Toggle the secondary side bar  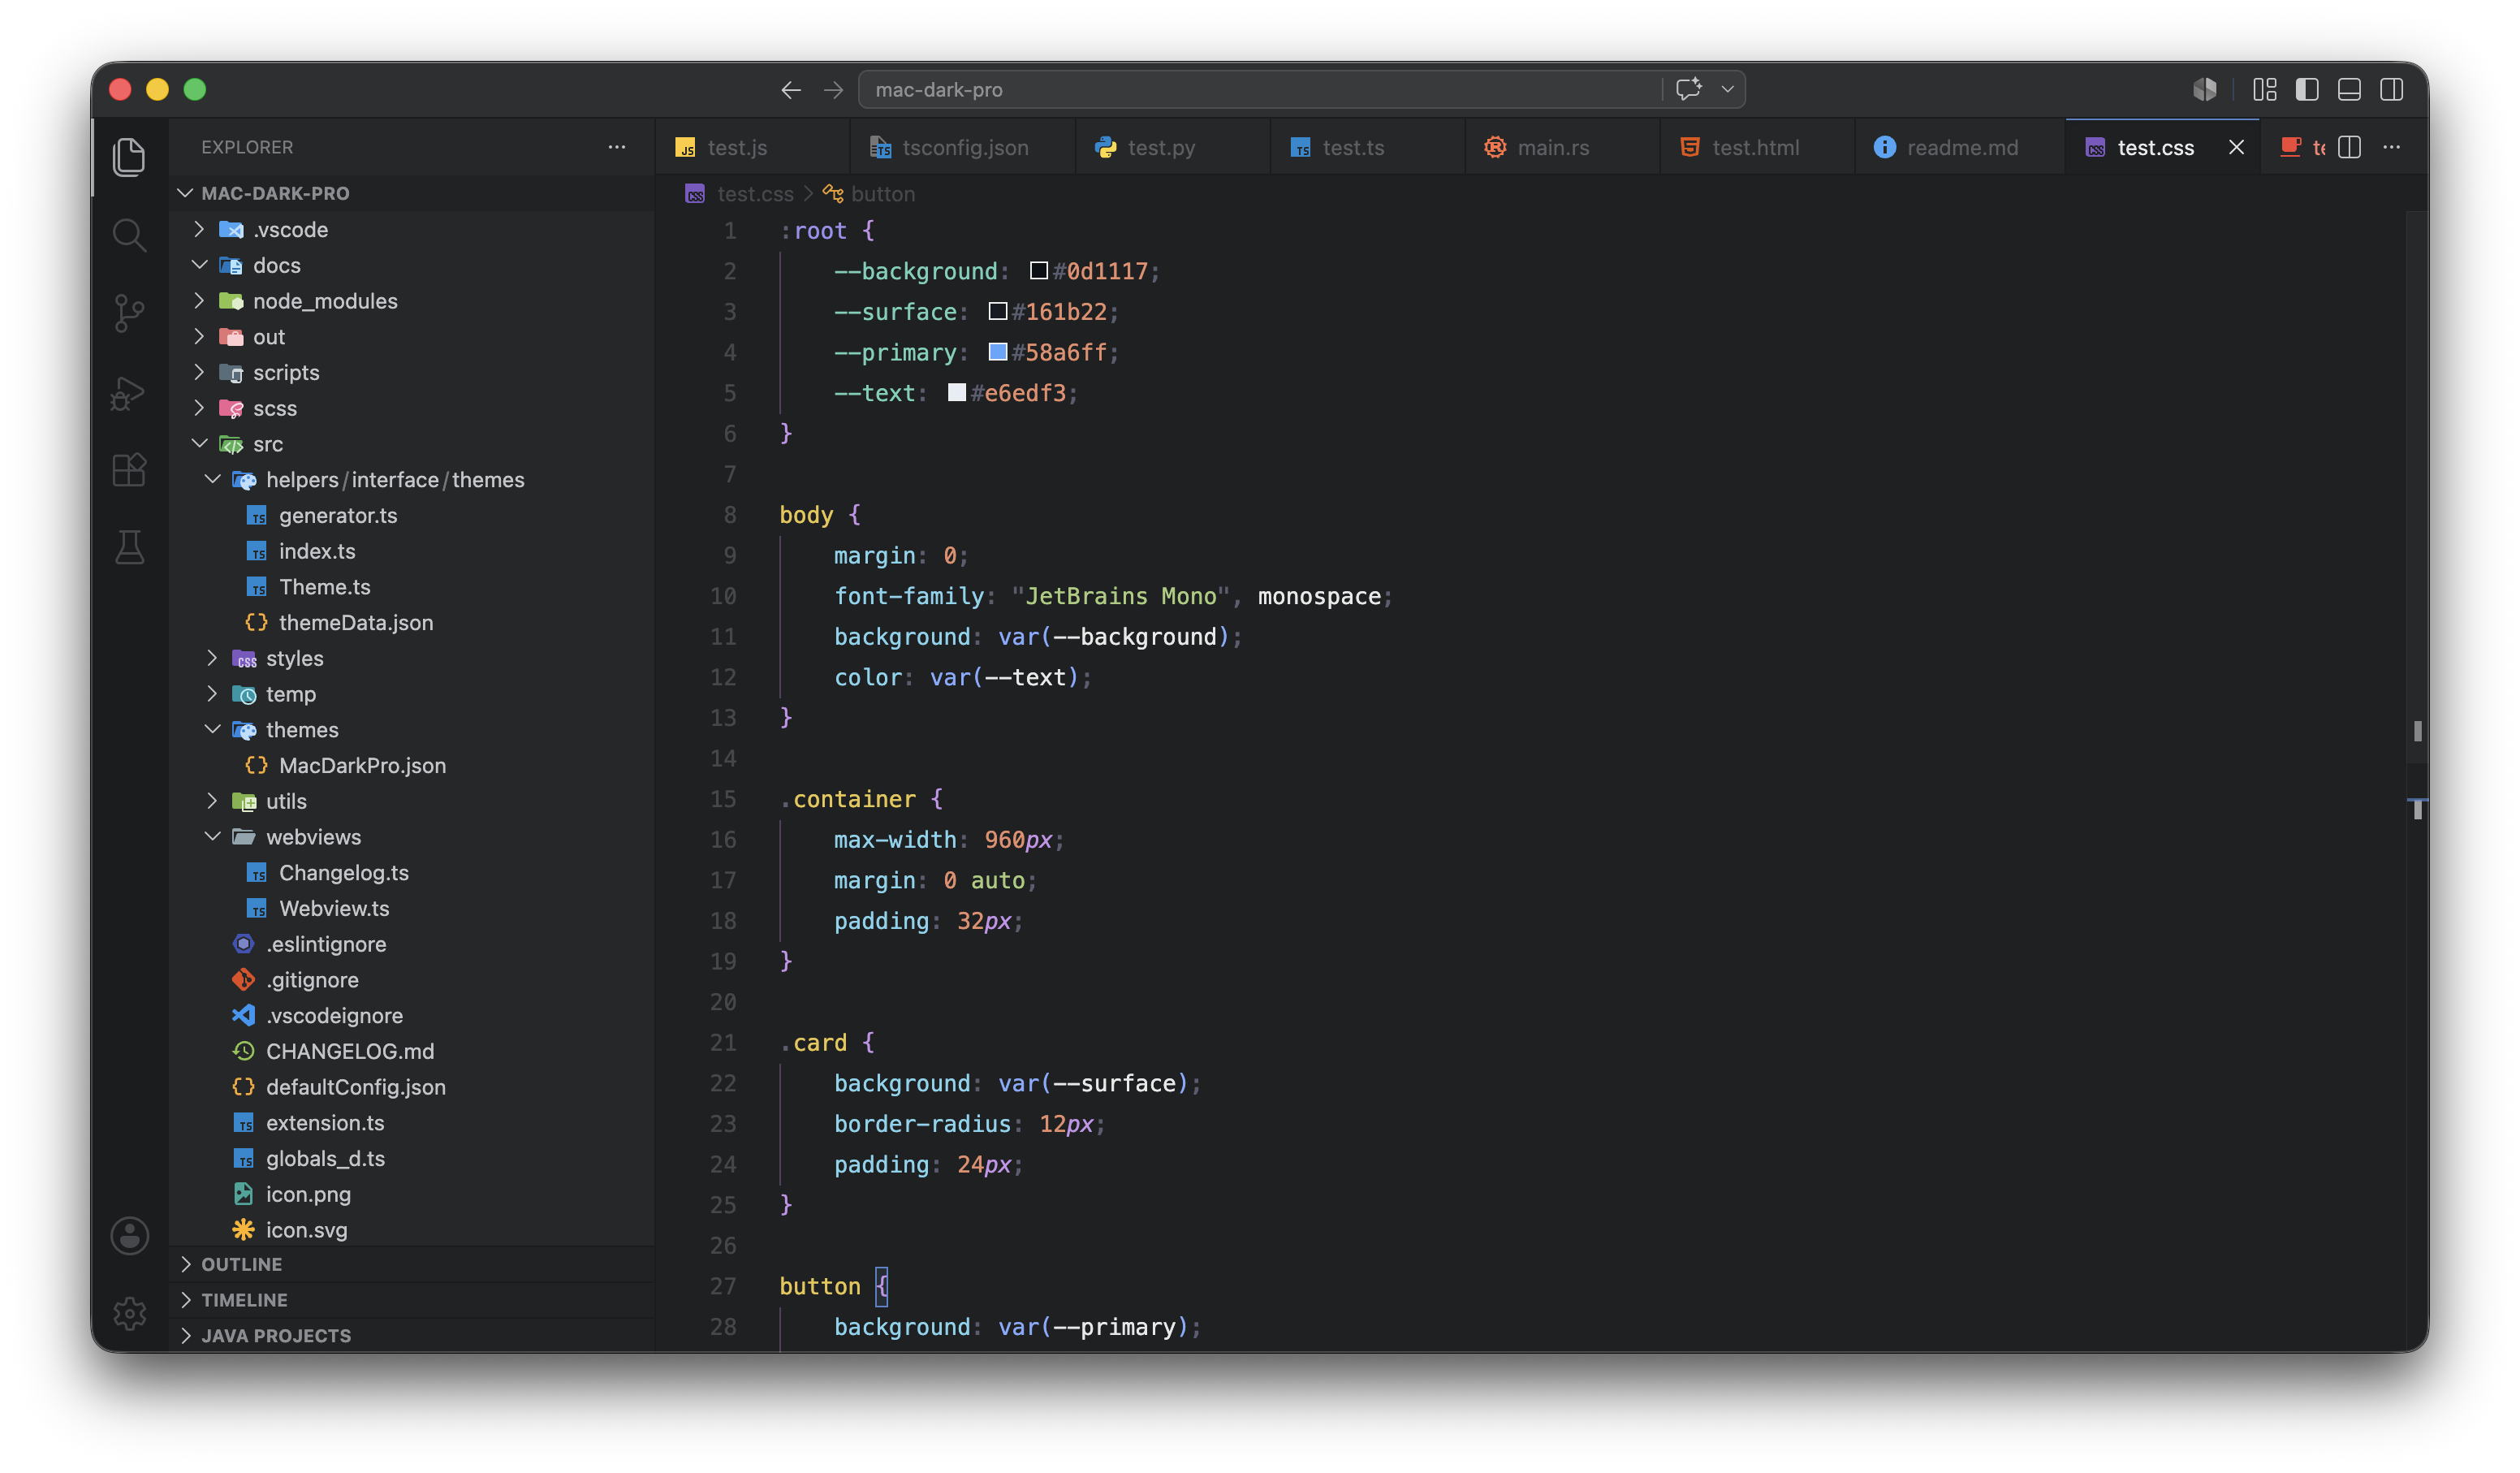click(2392, 90)
